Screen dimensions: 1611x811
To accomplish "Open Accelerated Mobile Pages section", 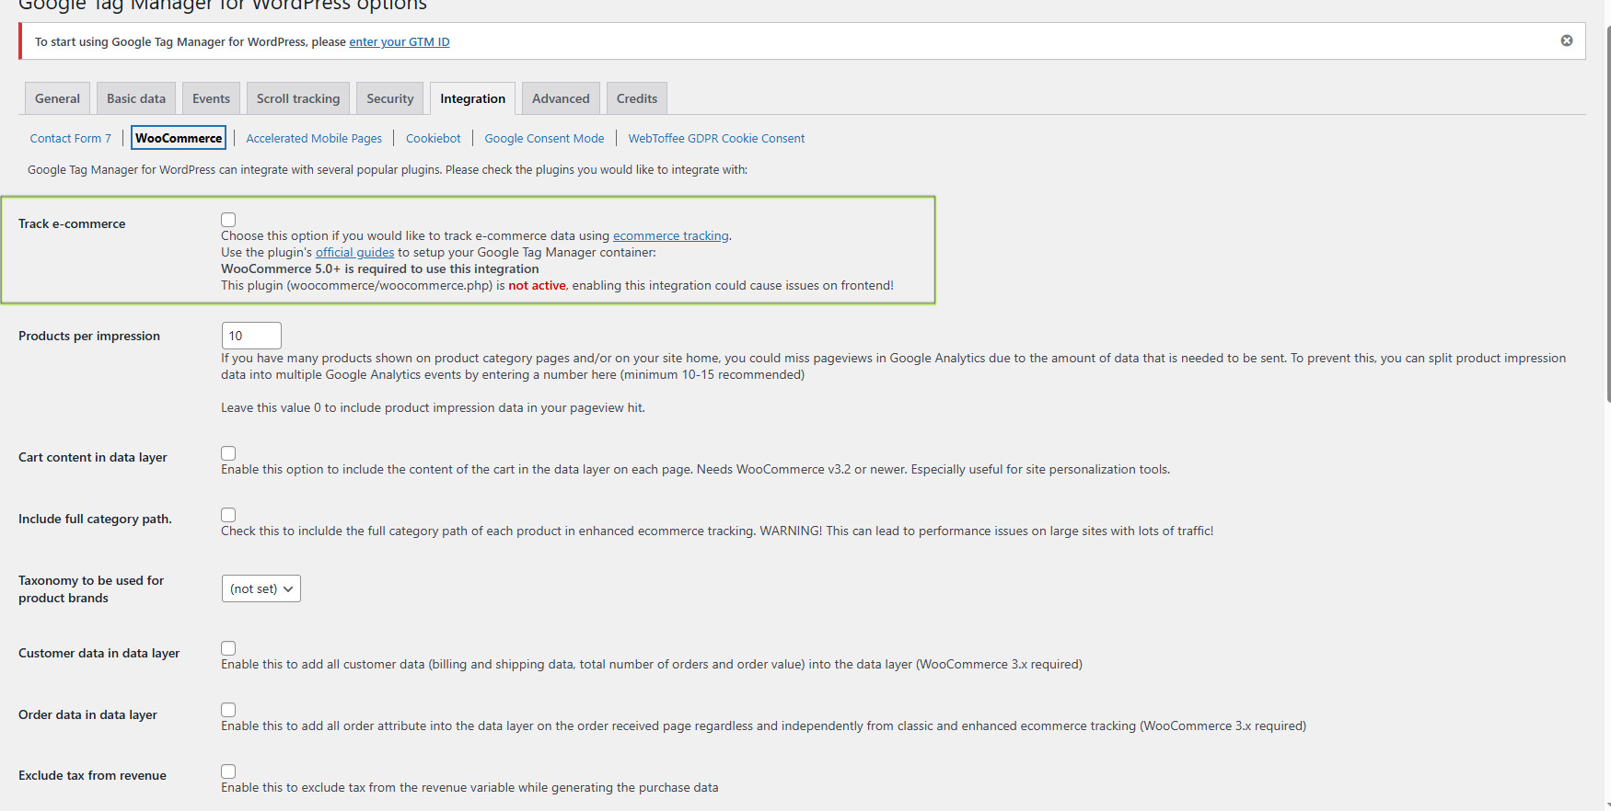I will 314,138.
